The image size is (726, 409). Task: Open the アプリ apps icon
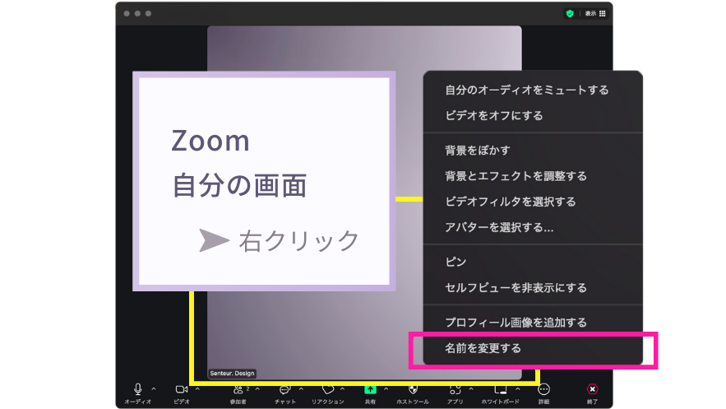(455, 390)
